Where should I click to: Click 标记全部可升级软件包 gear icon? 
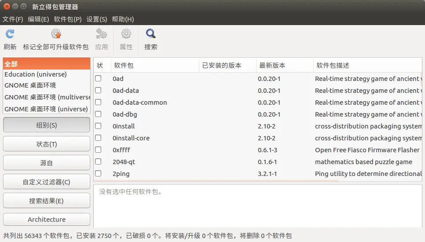[x=56, y=34]
